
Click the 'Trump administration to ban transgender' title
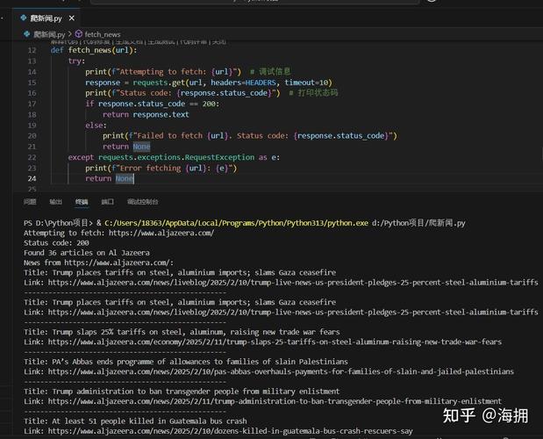click(182, 392)
